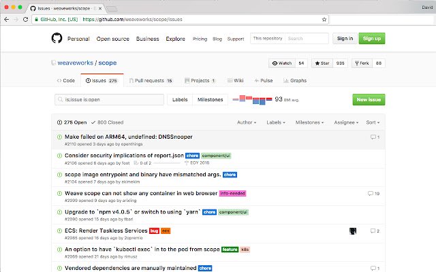Show the 275 Open issues
Screen dimensions: 436x272
coord(72,122)
